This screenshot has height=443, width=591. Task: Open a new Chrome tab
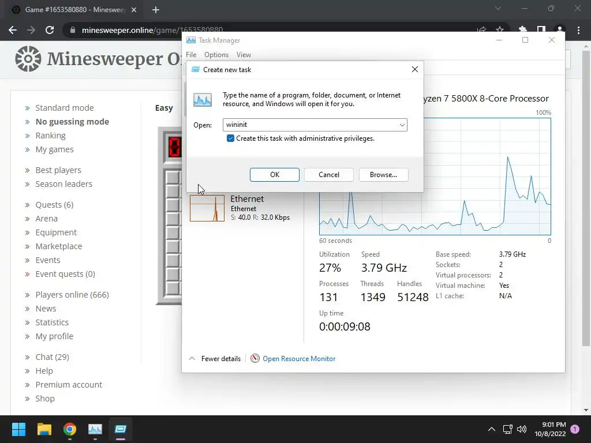pyautogui.click(x=156, y=10)
